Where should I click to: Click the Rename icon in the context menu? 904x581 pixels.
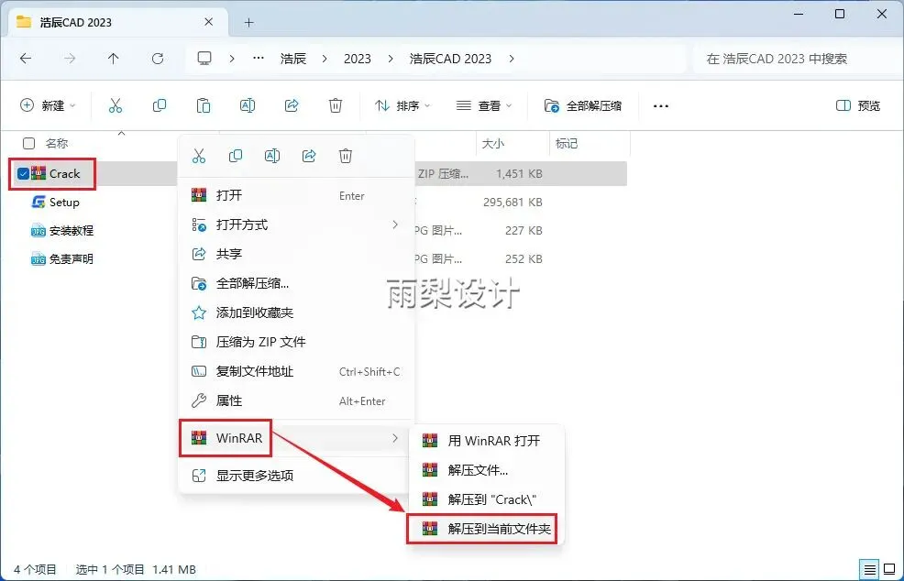click(x=272, y=156)
